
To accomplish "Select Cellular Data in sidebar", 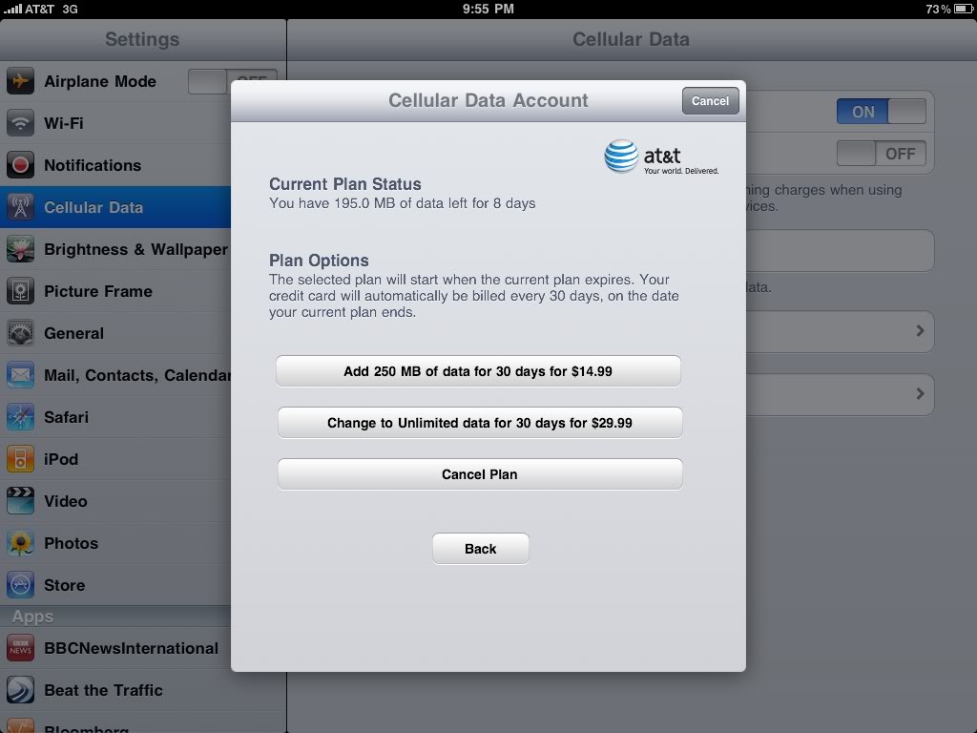I will [x=115, y=207].
